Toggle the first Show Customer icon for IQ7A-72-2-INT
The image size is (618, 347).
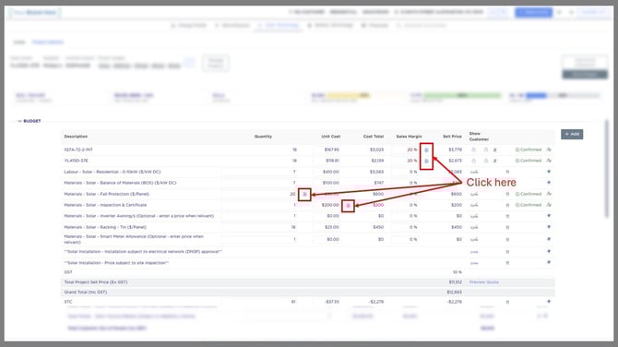[474, 150]
